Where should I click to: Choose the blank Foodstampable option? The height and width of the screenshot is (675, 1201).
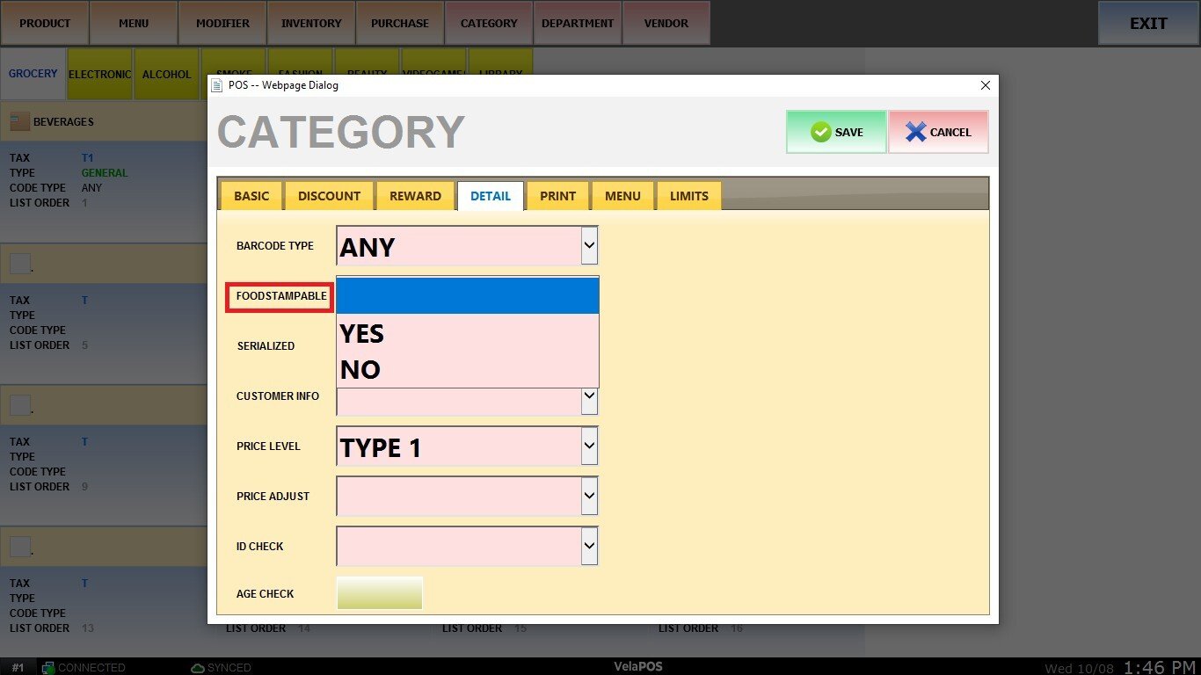(x=467, y=296)
